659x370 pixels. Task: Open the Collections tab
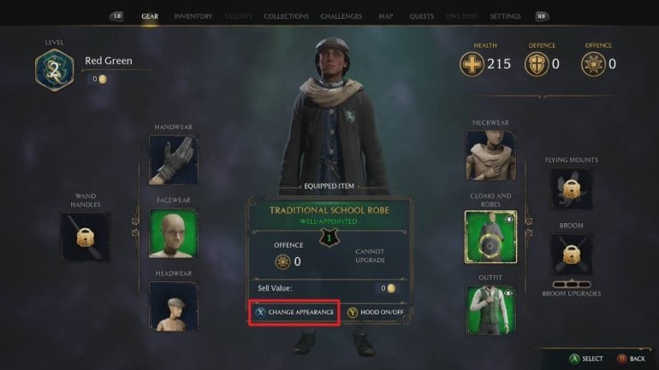point(286,16)
